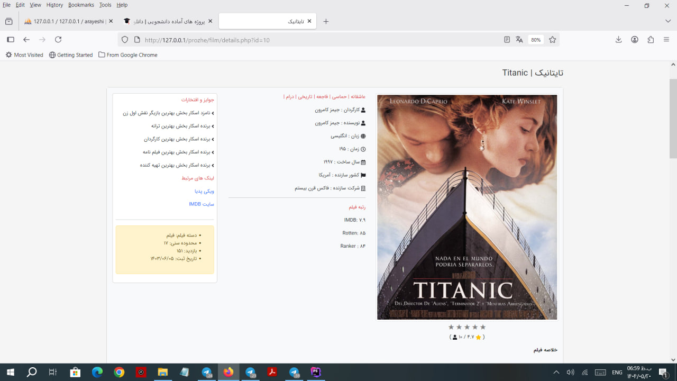Image resolution: width=677 pixels, height=381 pixels.
Task: Expand chevron for برنده اسکار بخش بهترین تهیه کننده
Action: click(213, 165)
